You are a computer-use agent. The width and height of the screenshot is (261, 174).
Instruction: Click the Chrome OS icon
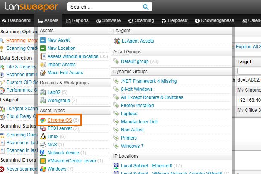(x=43, y=120)
